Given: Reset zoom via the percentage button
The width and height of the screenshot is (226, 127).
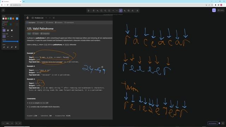Looking at the screenshot, I should 8,123.
